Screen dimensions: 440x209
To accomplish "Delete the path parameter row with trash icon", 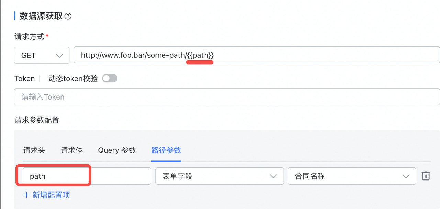I will 426,176.
